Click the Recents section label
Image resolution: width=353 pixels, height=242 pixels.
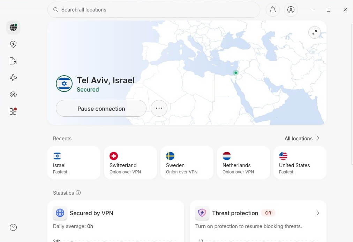pos(62,139)
